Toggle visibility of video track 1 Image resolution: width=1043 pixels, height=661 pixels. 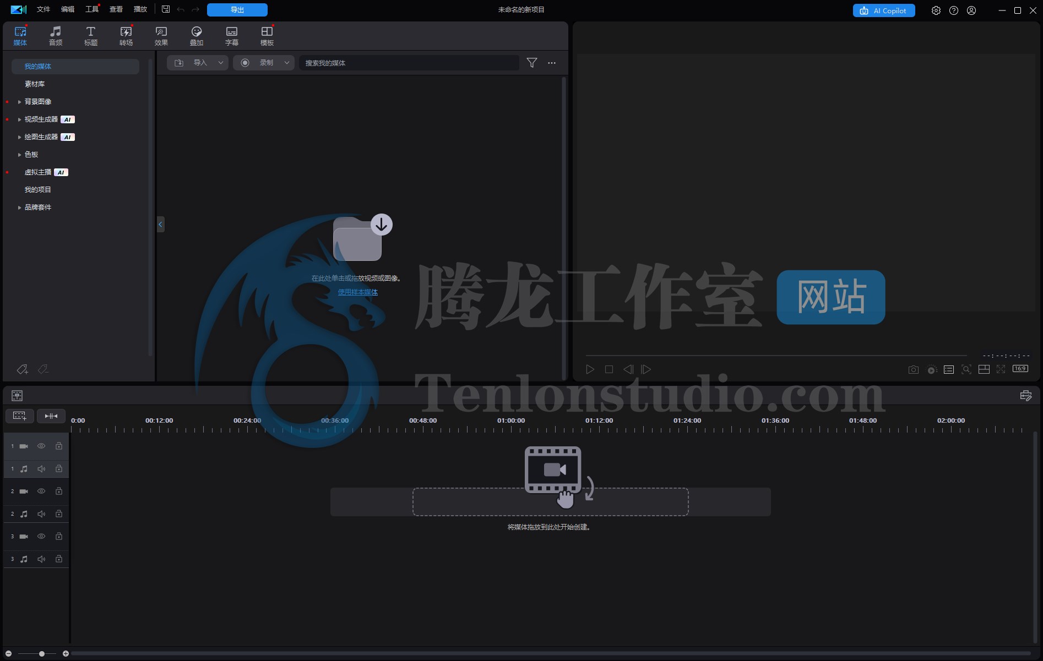pos(41,446)
